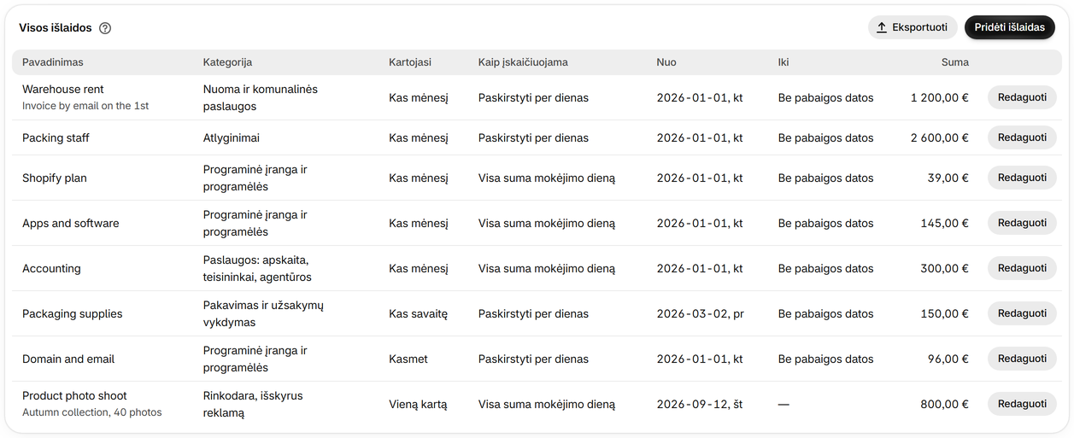Edit the Warehouse rent expense
This screenshot has height=438, width=1074.
coord(1022,97)
